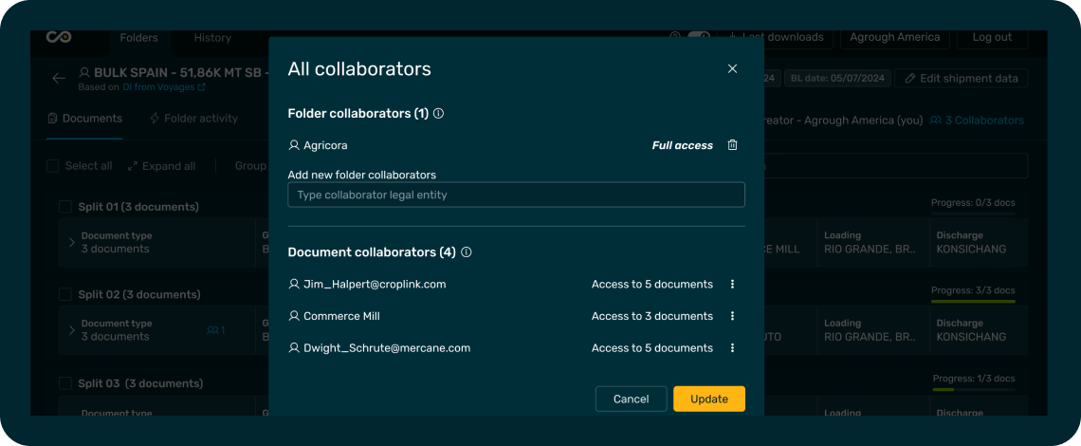This screenshot has height=446, width=1081.
Task: Toggle the Select all checkbox
Action: (x=53, y=166)
